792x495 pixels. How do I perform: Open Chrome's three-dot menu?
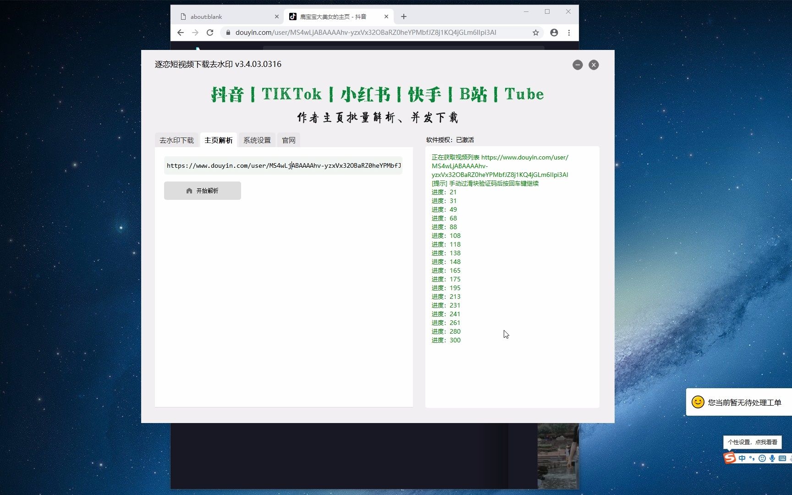[x=569, y=33]
